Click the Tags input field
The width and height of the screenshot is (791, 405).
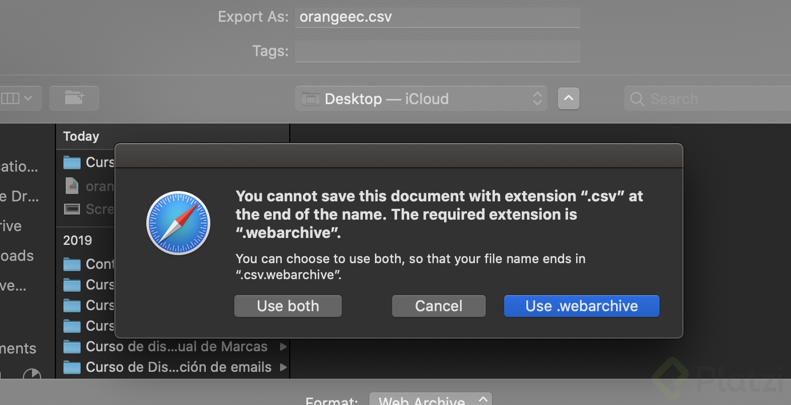click(438, 51)
